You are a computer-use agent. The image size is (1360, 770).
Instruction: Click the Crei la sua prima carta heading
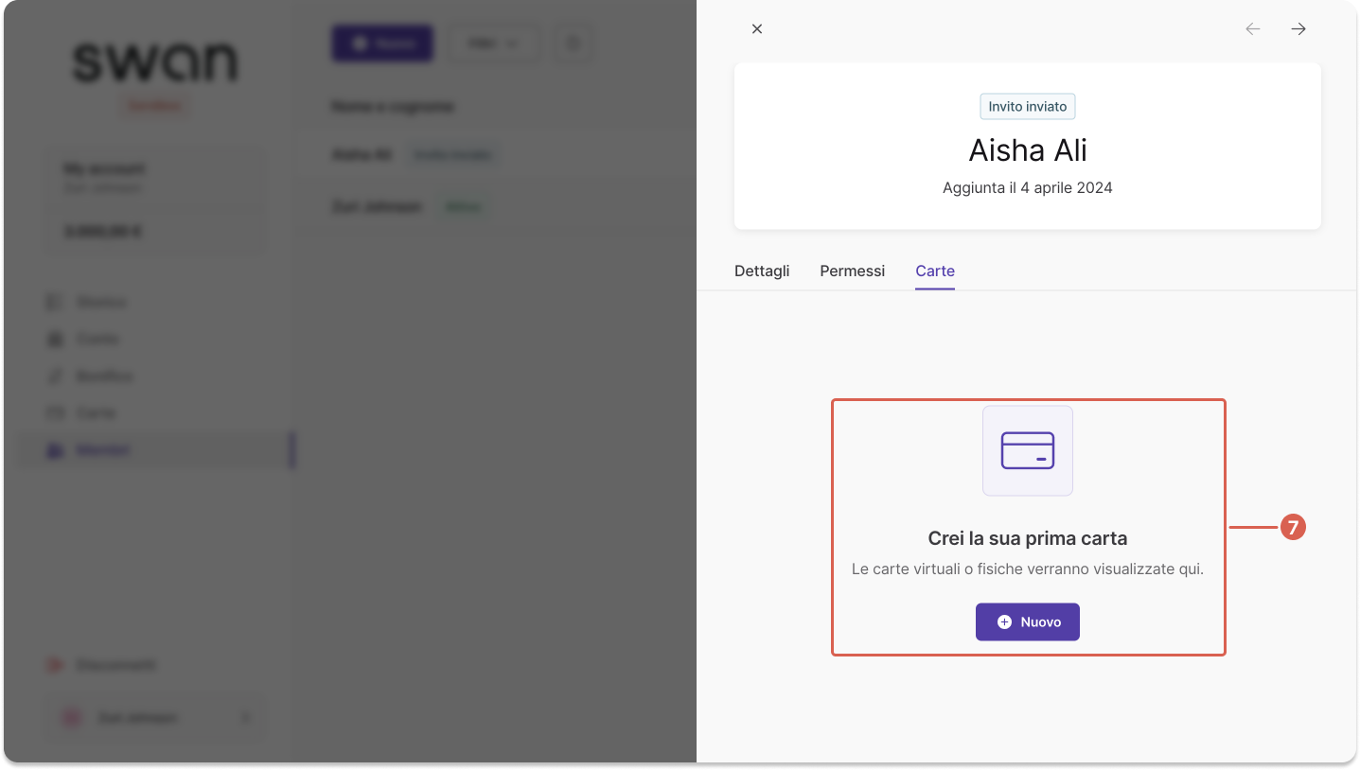click(x=1028, y=539)
